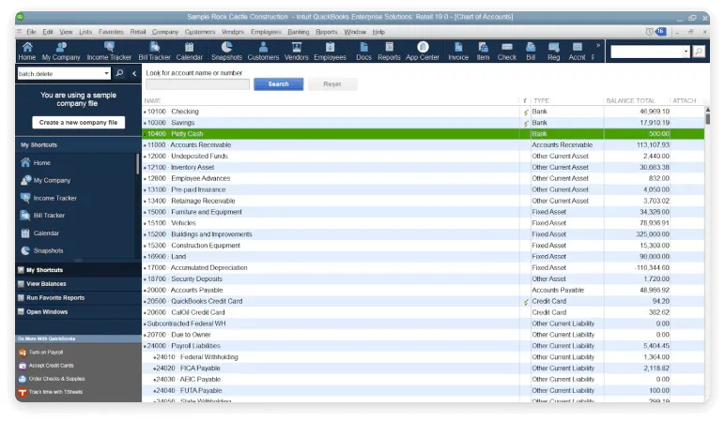725x421 pixels.
Task: Click the blue Search button
Action: [278, 84]
